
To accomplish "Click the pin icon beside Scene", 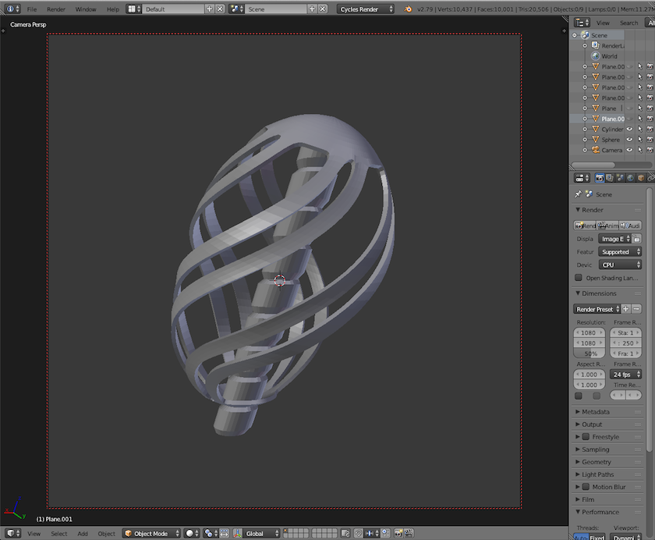I will [578, 194].
